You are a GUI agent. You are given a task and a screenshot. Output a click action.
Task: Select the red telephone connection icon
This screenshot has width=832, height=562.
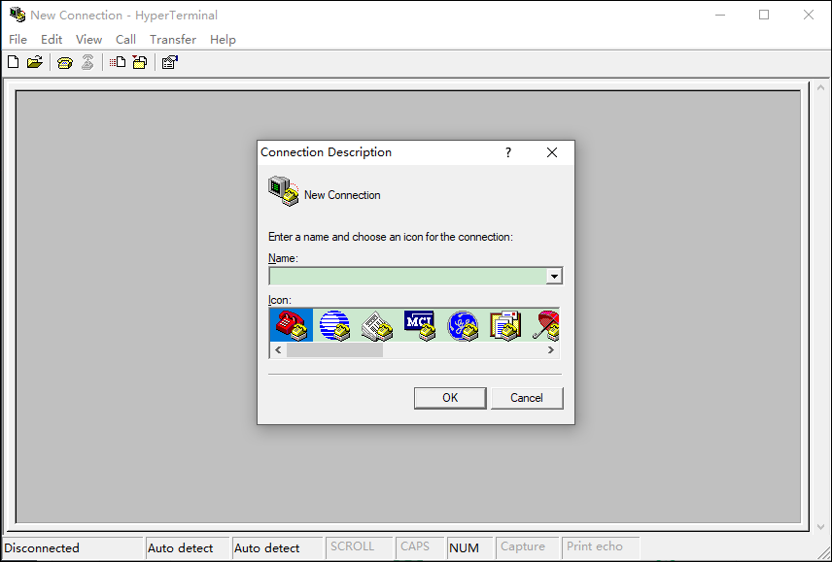tap(291, 324)
